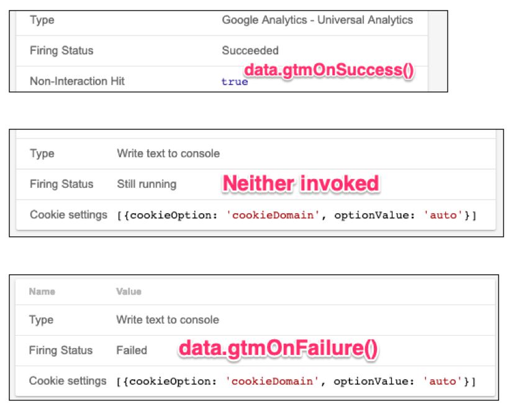Select the Non-Interaction Hit row label
Image resolution: width=511 pixels, height=409 pixels.
pos(77,81)
